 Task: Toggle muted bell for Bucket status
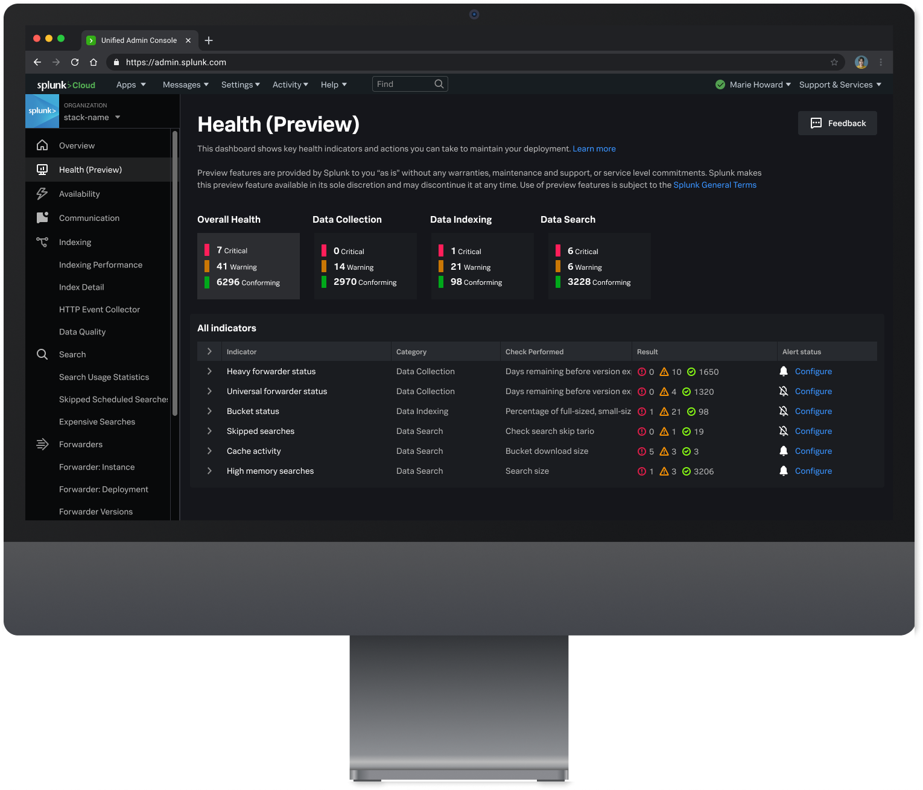click(784, 411)
